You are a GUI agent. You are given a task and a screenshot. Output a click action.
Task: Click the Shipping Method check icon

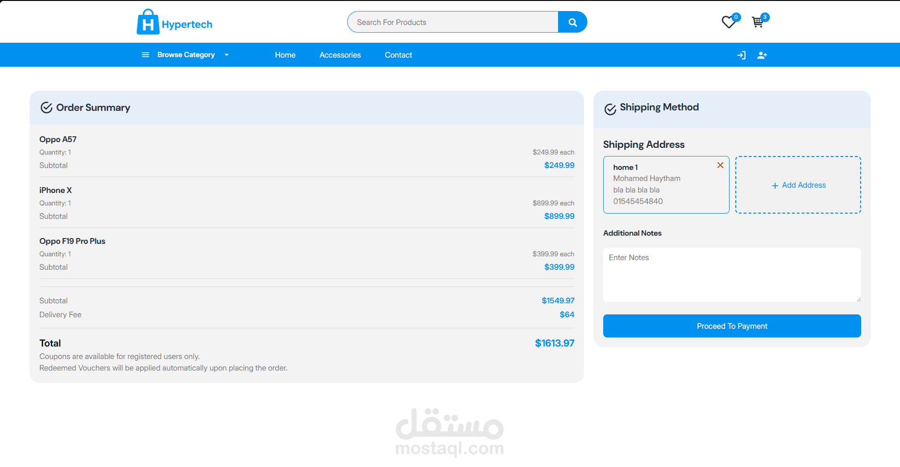(610, 109)
